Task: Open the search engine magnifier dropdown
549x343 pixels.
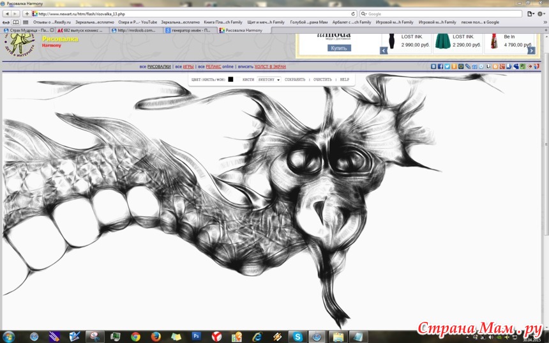Action: pos(364,13)
